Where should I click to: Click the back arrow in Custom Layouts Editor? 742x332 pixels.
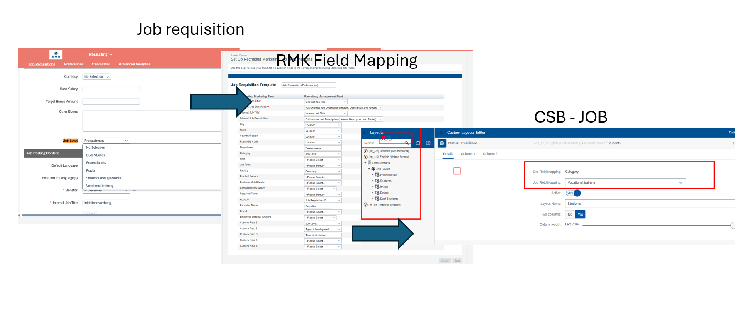(365, 133)
